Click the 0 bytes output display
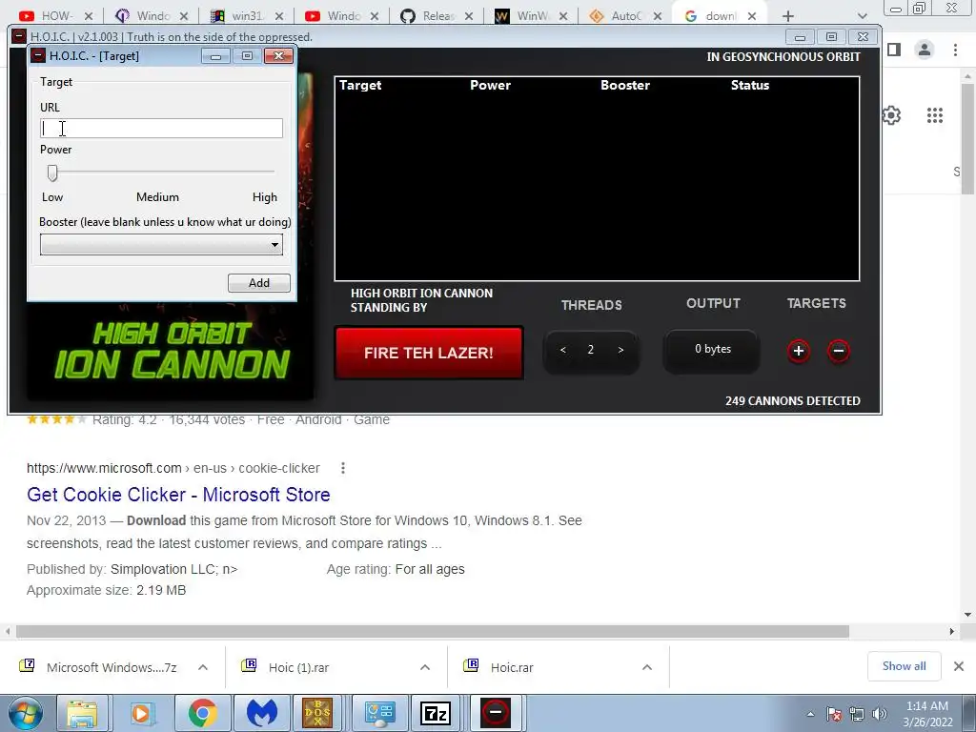Image resolution: width=976 pixels, height=732 pixels. pyautogui.click(x=713, y=349)
